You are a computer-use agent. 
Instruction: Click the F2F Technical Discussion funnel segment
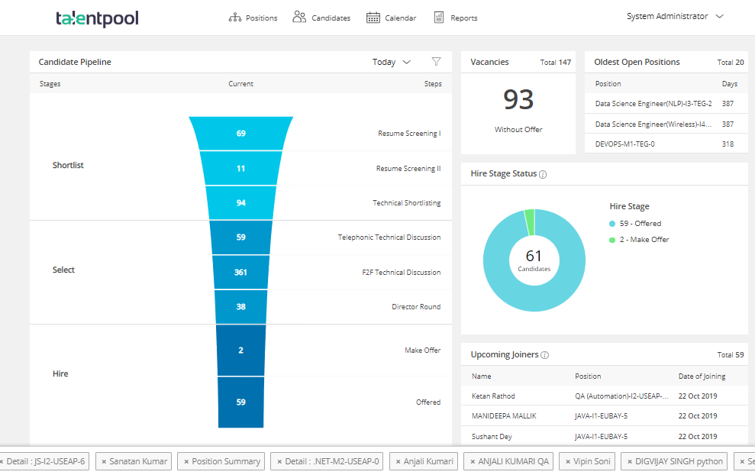(x=240, y=273)
